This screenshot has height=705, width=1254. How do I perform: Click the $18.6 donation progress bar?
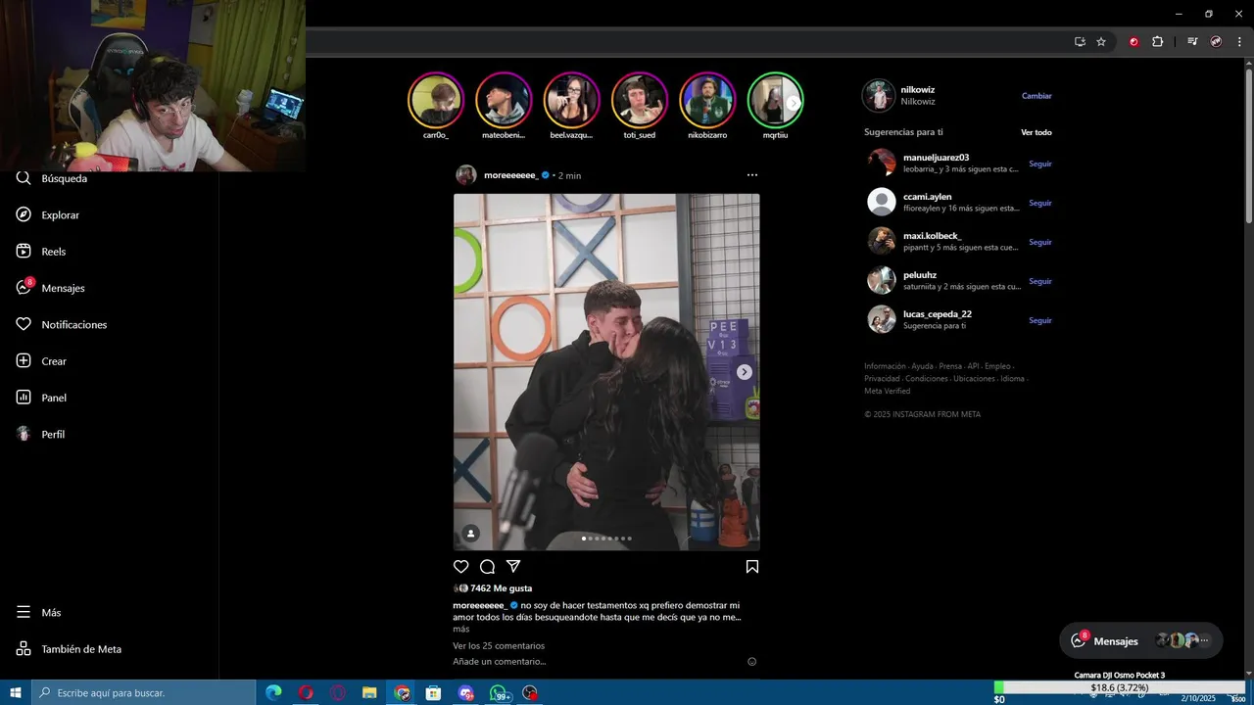(x=1119, y=688)
